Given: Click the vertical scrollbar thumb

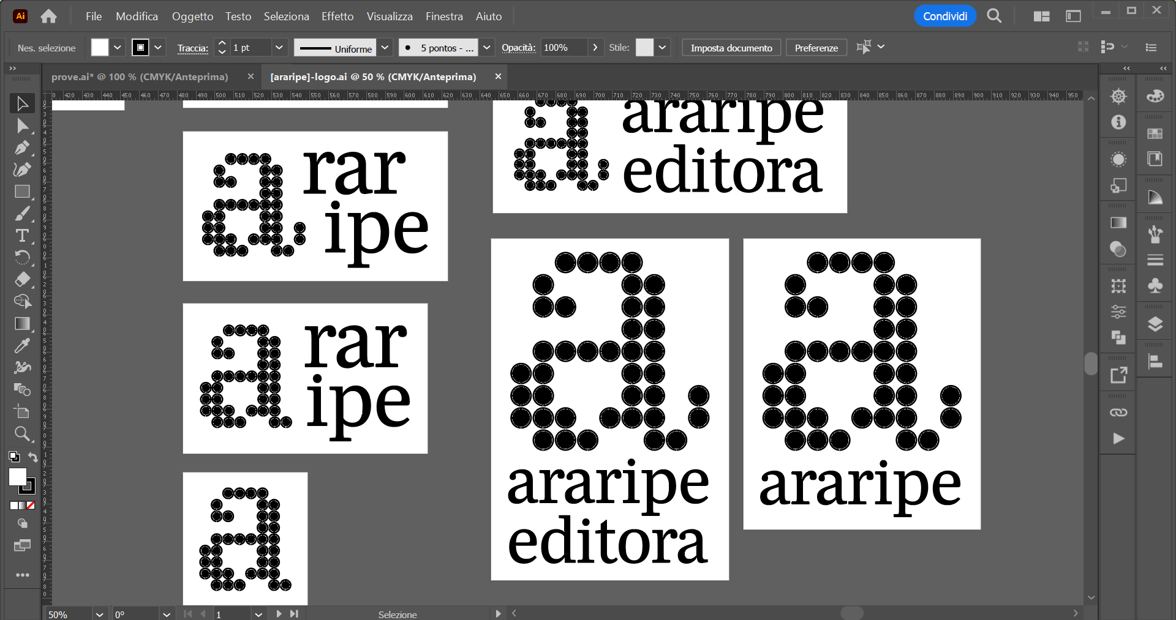Looking at the screenshot, I should 1091,364.
